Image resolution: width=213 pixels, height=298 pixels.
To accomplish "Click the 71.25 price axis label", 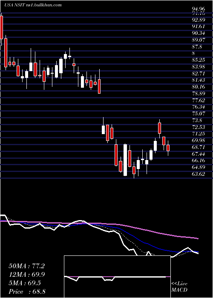I will (x=199, y=134).
